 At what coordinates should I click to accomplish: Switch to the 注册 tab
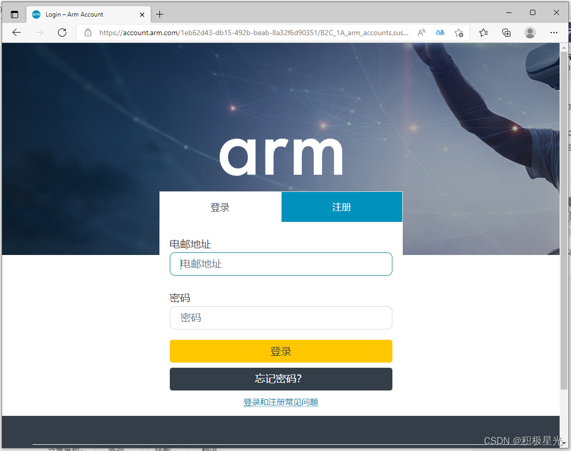pyautogui.click(x=342, y=207)
